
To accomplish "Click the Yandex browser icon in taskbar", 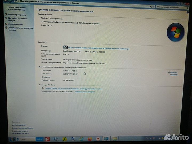I will click(98, 139).
